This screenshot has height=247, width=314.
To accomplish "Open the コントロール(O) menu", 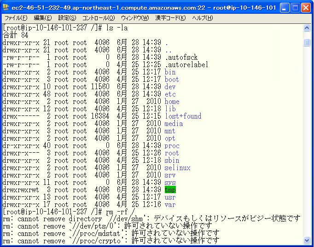I will click(x=99, y=18).
